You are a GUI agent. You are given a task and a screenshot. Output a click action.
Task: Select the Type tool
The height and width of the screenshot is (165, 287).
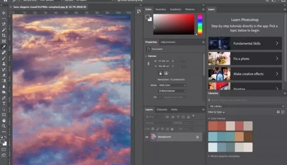pos(4,103)
